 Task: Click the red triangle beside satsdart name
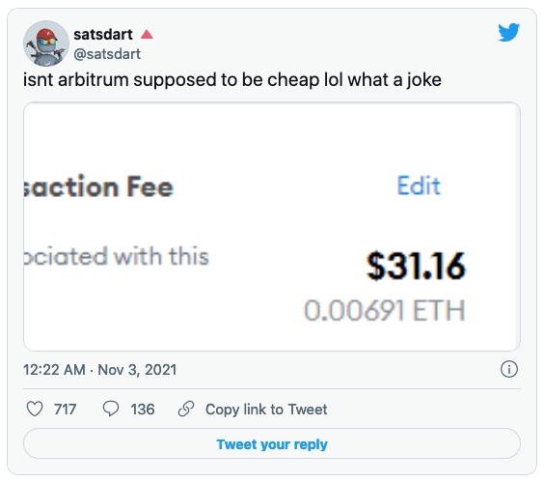point(147,34)
